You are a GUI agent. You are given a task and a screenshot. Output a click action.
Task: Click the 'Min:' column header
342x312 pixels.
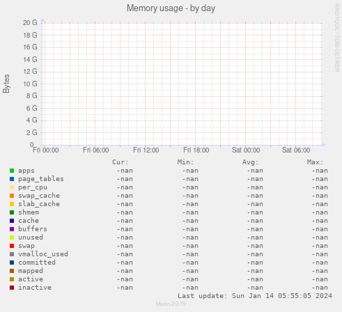coord(185,162)
